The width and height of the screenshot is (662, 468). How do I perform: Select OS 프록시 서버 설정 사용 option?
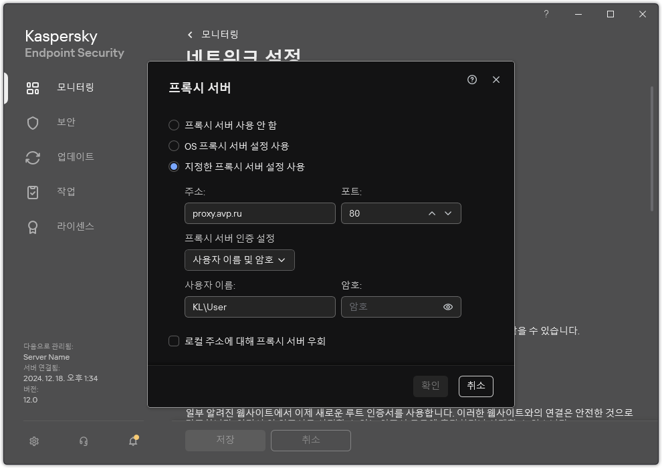pos(174,146)
